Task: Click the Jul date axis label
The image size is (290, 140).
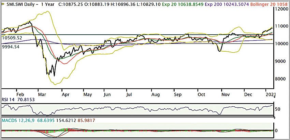Action: [130, 94]
